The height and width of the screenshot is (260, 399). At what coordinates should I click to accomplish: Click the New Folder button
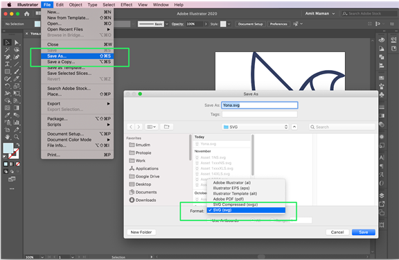[141, 232]
